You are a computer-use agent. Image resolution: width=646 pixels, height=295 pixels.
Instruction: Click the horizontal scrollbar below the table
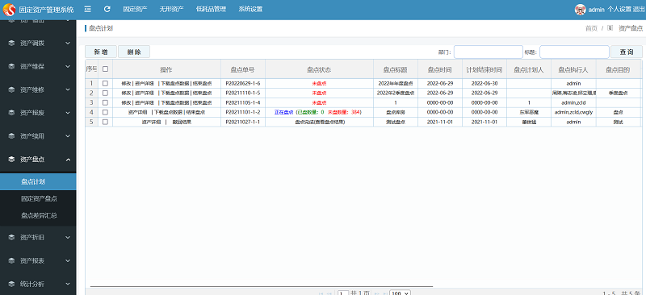coord(262,285)
